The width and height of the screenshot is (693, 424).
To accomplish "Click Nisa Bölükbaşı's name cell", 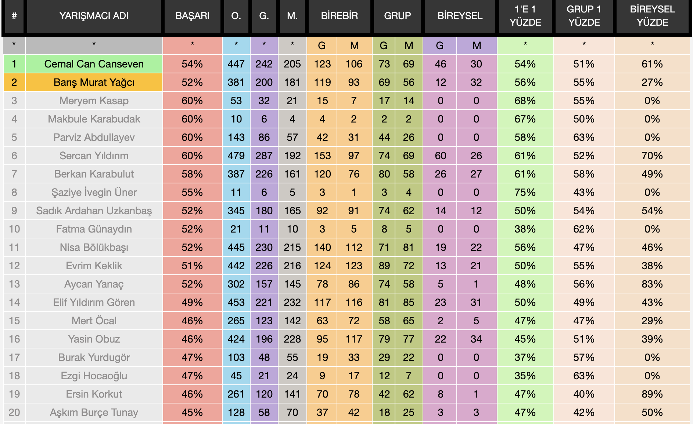I will coord(94,247).
